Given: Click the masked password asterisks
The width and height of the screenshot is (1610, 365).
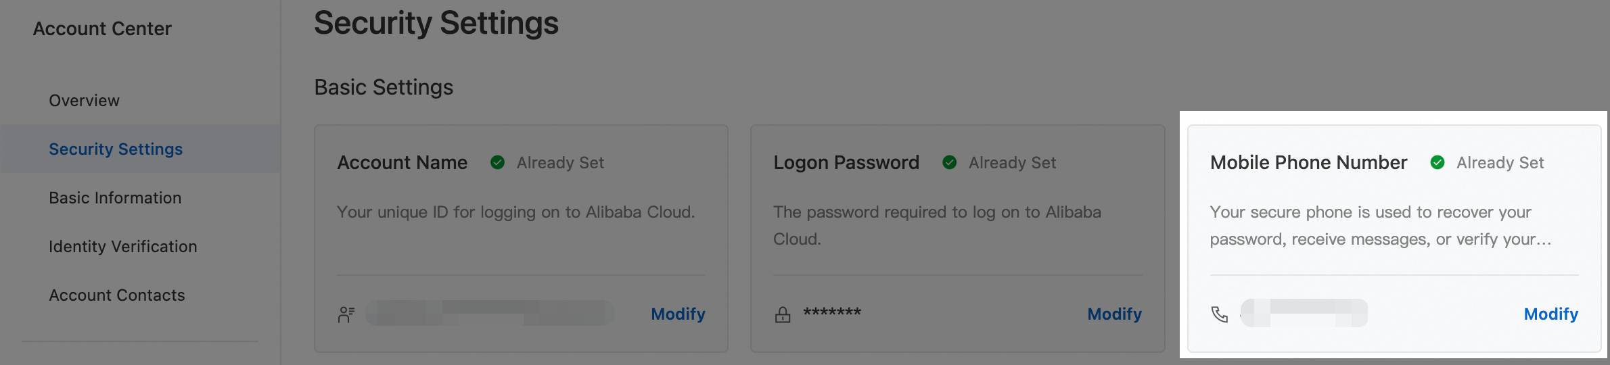Looking at the screenshot, I should [832, 313].
